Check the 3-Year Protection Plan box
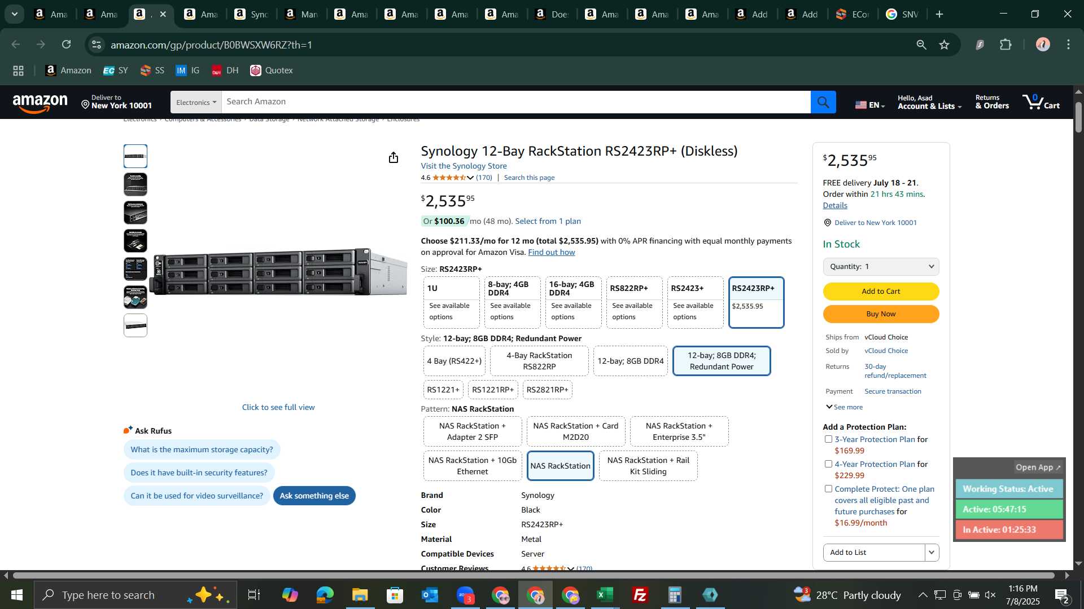The width and height of the screenshot is (1084, 609). (x=828, y=439)
